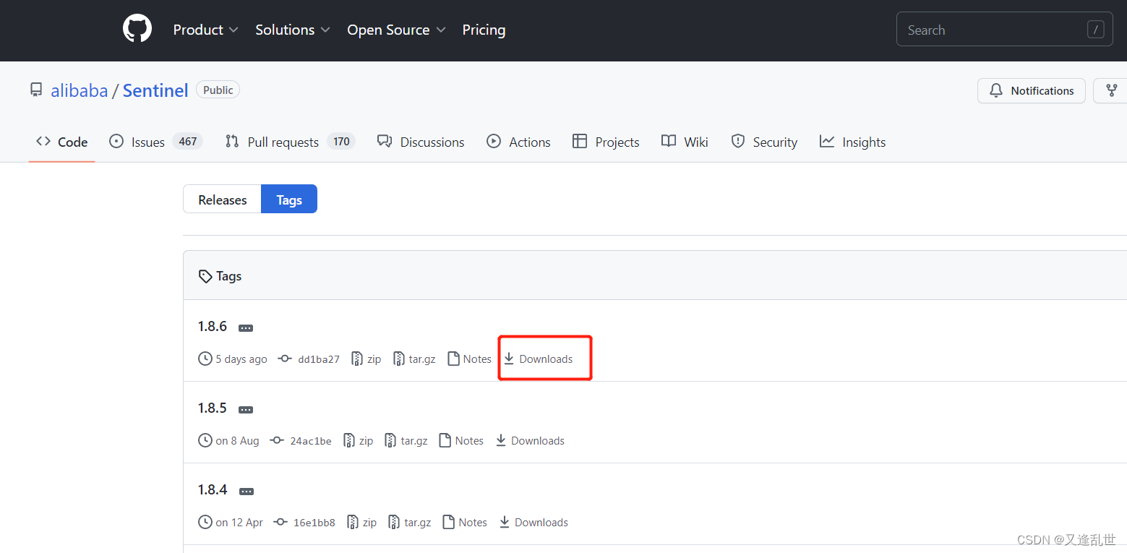Download the 1.8.6 zip archive

coord(366,359)
